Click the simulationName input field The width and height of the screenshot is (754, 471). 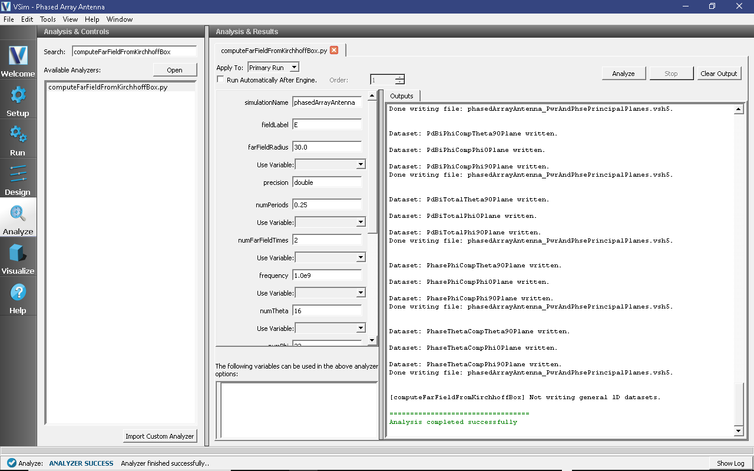click(327, 102)
